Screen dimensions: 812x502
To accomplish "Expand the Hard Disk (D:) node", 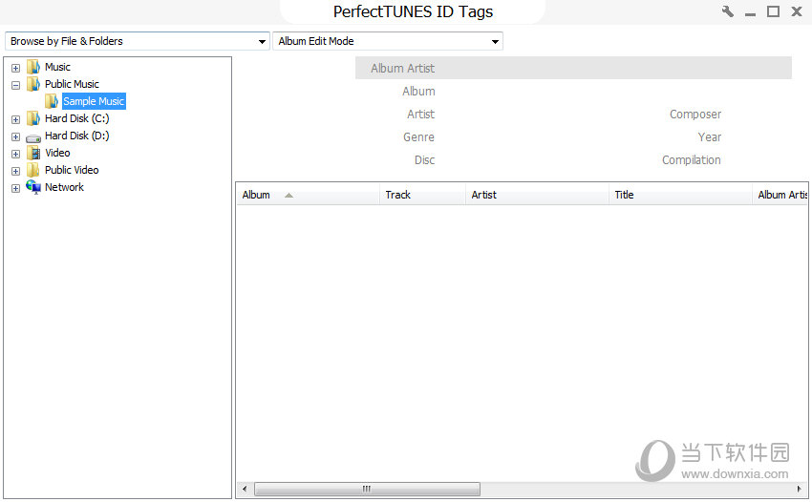I will click(15, 136).
